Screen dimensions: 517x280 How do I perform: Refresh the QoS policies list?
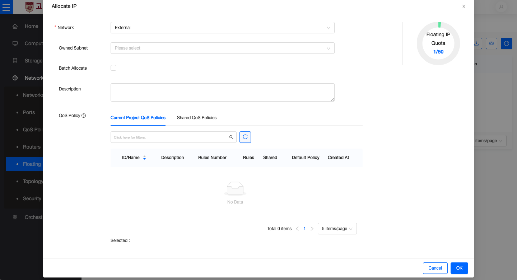point(245,137)
